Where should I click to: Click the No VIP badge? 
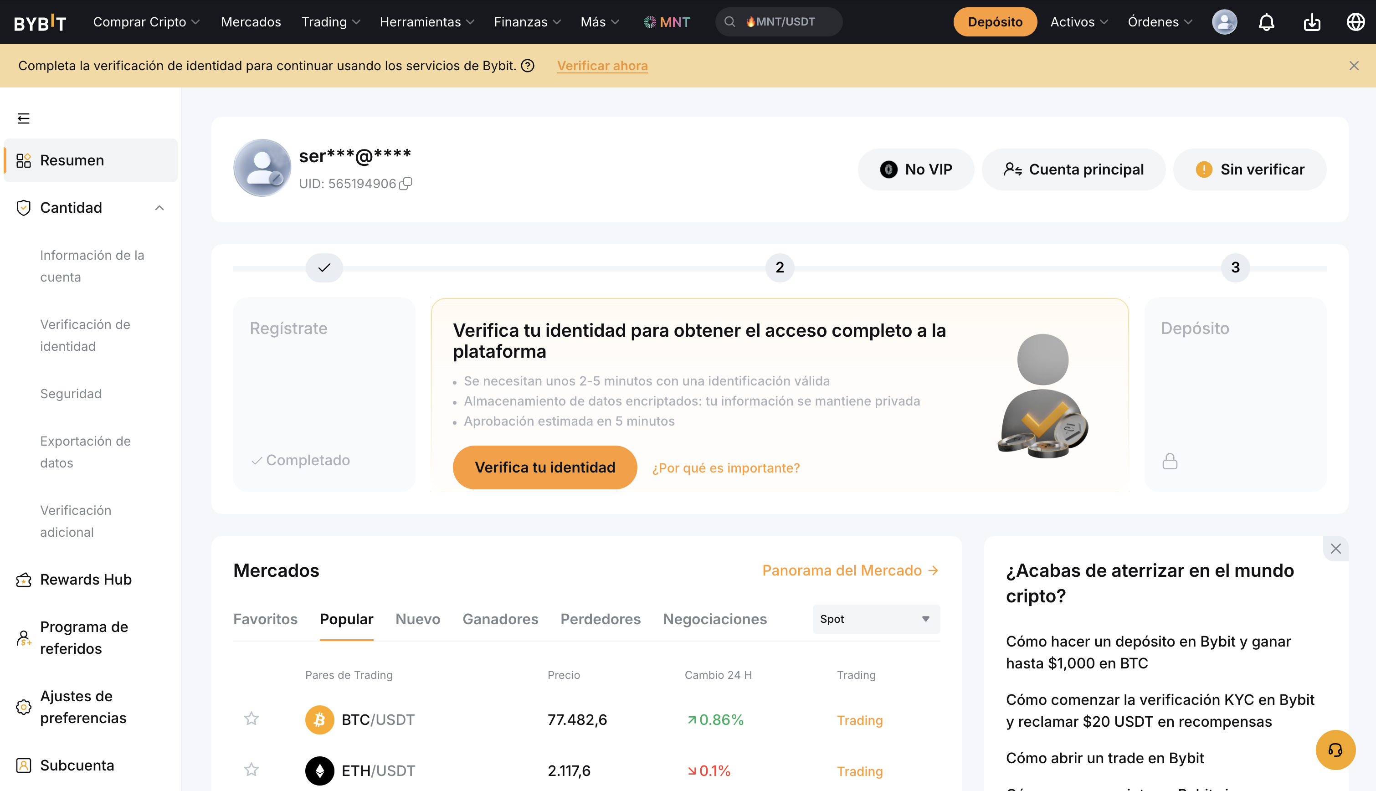tap(916, 169)
